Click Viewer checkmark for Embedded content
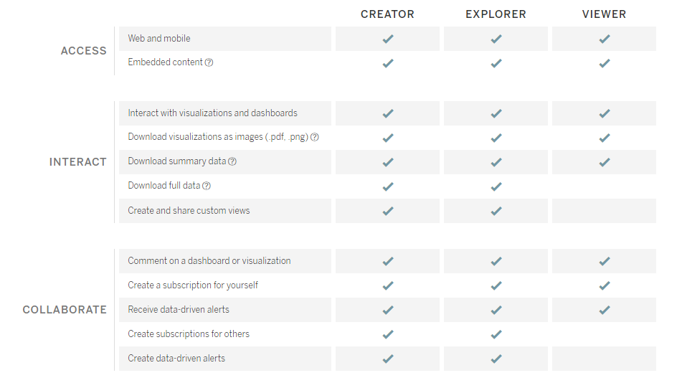This screenshot has width=682, height=383. (605, 63)
